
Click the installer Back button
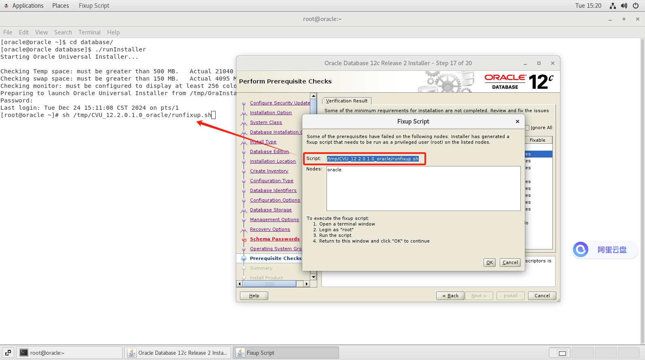(x=450, y=296)
